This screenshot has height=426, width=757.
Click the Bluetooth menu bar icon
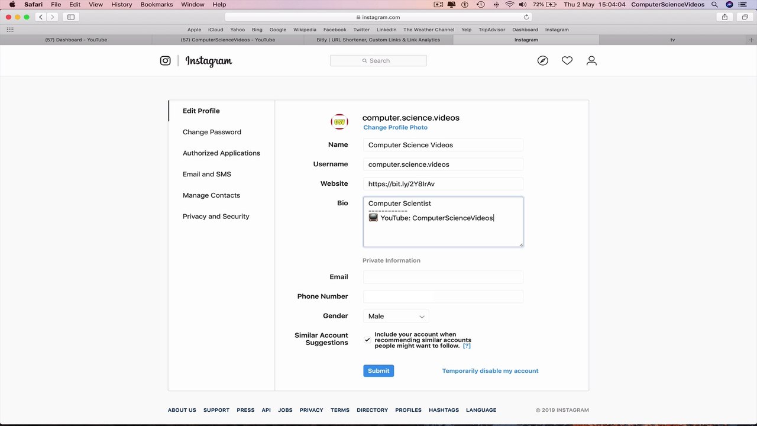[496, 4]
